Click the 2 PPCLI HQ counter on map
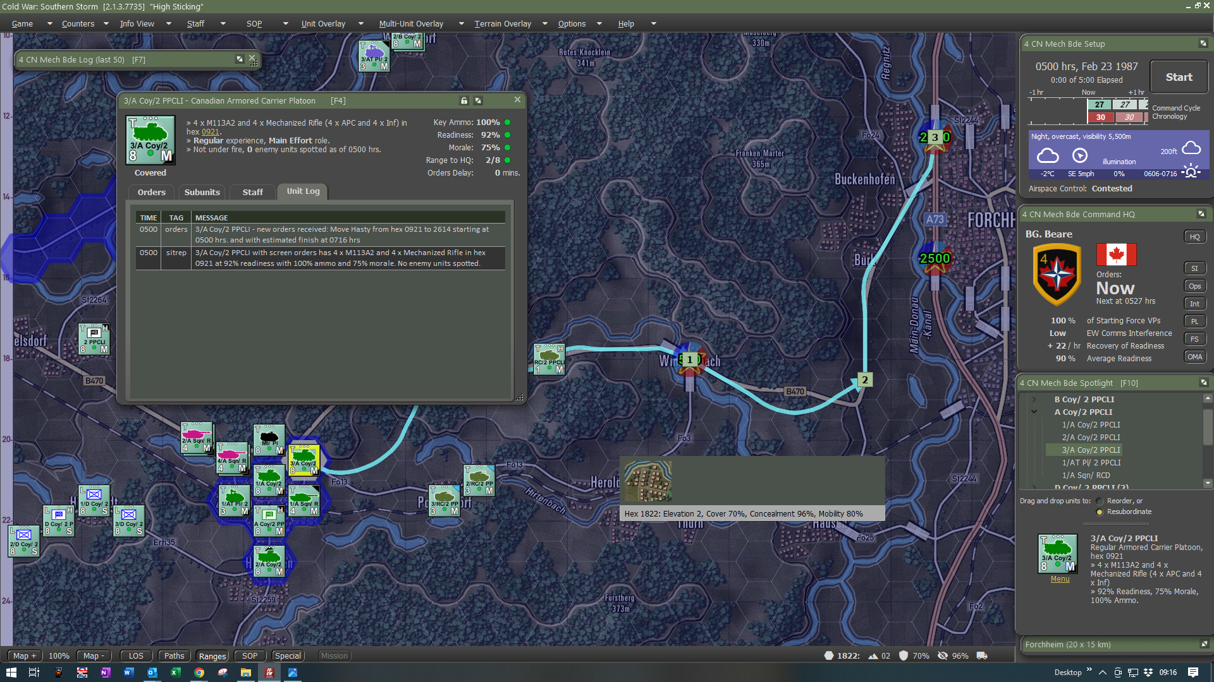Screen dimensions: 1214x682 pos(94,339)
